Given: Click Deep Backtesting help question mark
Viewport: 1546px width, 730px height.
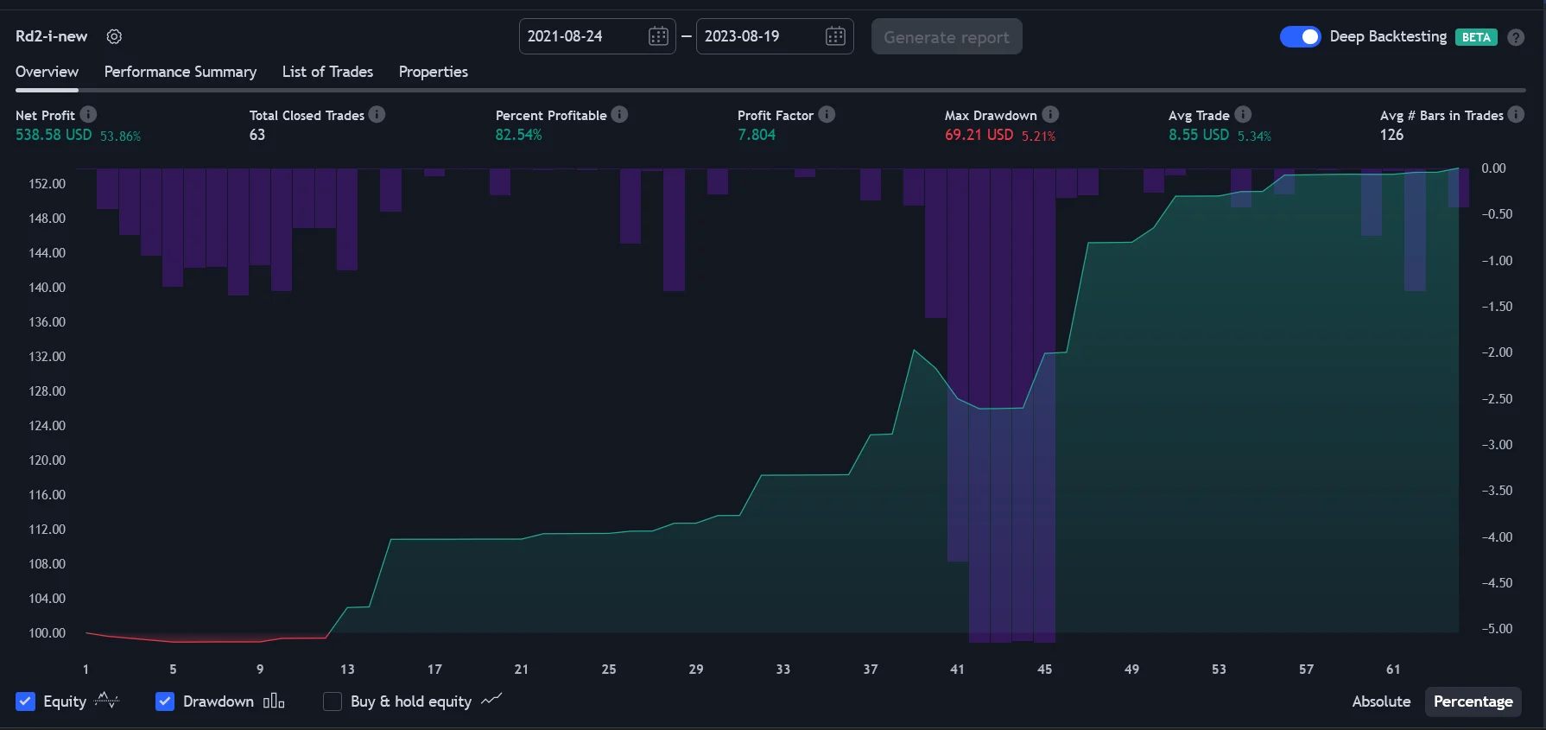Looking at the screenshot, I should (x=1516, y=37).
